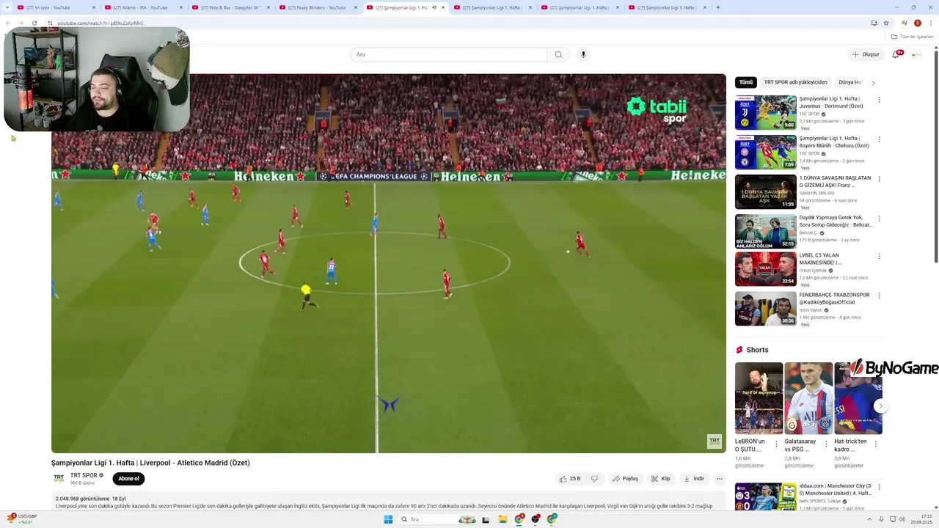Reload the page
This screenshot has width=939, height=528.
click(x=34, y=23)
